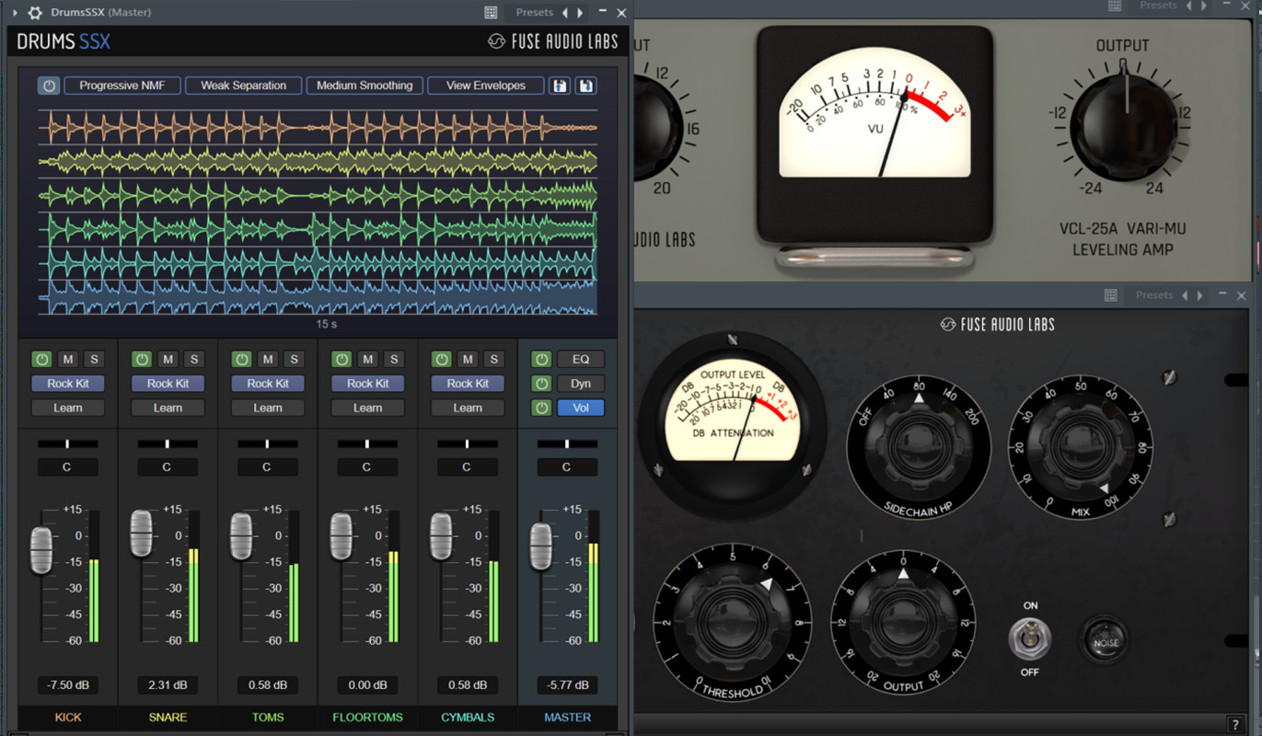Click Learn on the KICK channel
Screen dimensions: 1262x736
pos(68,408)
